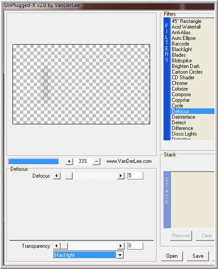The width and height of the screenshot is (218, 269).
Task: Choose Cartoon Circles from the filter list
Action: pyautogui.click(x=187, y=72)
